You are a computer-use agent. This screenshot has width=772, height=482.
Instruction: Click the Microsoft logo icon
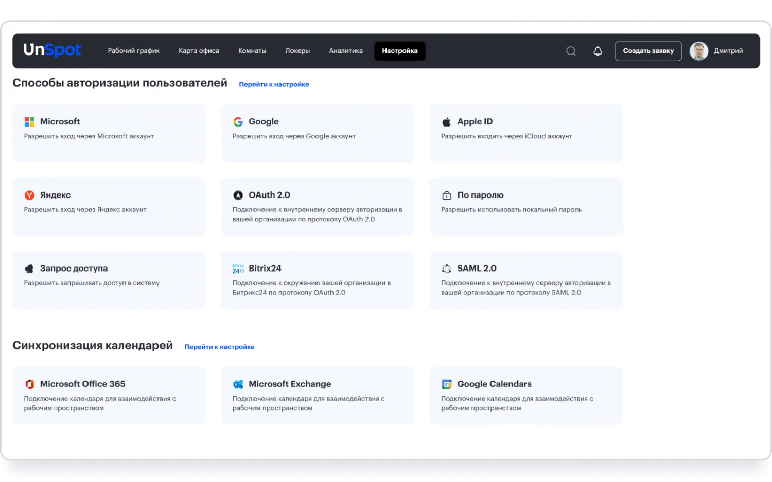click(x=29, y=122)
